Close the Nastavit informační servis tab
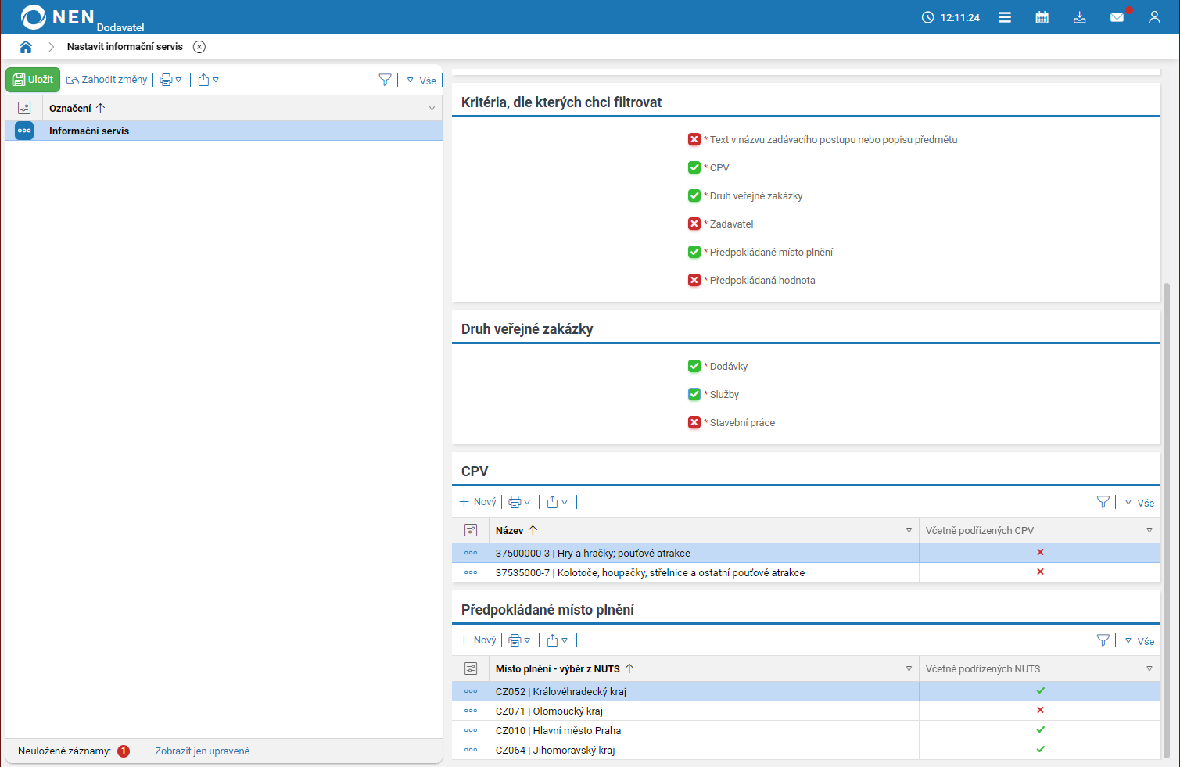Screen dimensions: 1180x767 click(199, 47)
